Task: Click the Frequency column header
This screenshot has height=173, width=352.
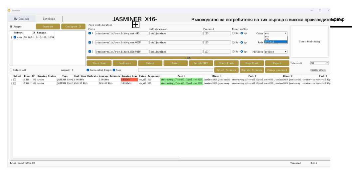Action: pos(154,76)
